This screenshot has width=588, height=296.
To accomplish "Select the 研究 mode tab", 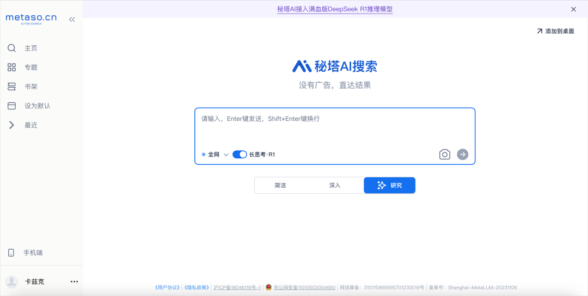I will (x=390, y=185).
